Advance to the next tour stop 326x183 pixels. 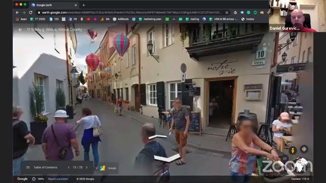87,167
